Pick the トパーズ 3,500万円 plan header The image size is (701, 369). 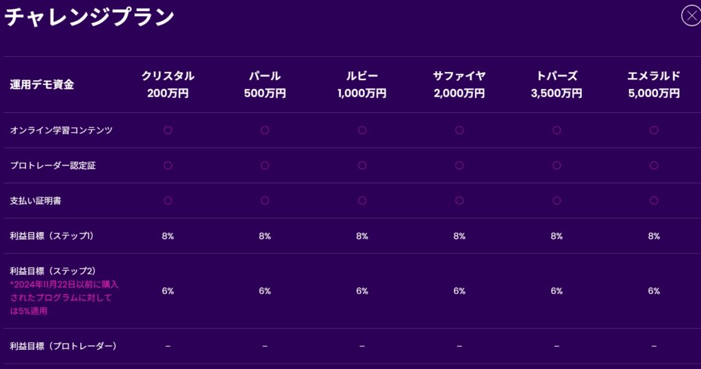pyautogui.click(x=557, y=84)
